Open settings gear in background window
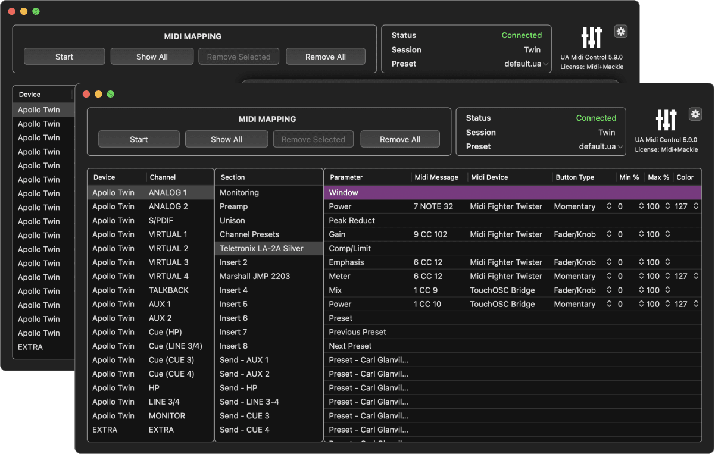Image resolution: width=715 pixels, height=454 pixels. [621, 32]
